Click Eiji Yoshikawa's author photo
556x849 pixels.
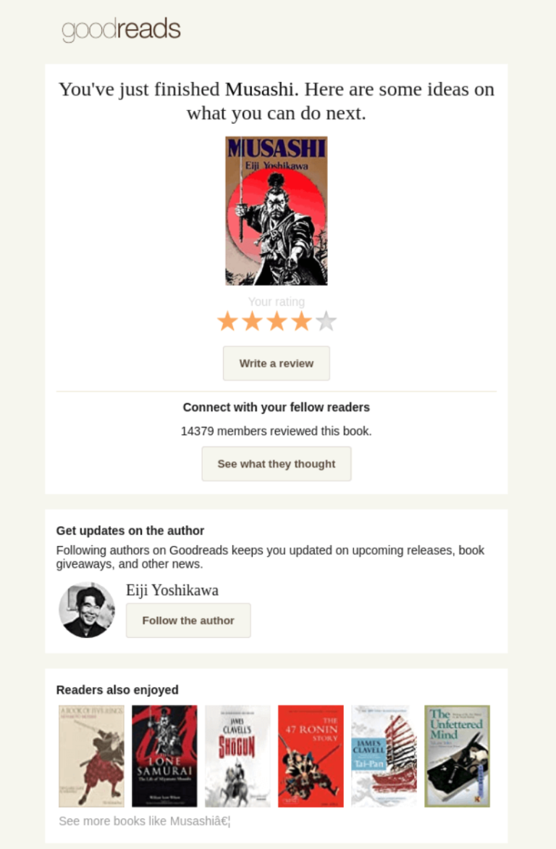coord(86,610)
